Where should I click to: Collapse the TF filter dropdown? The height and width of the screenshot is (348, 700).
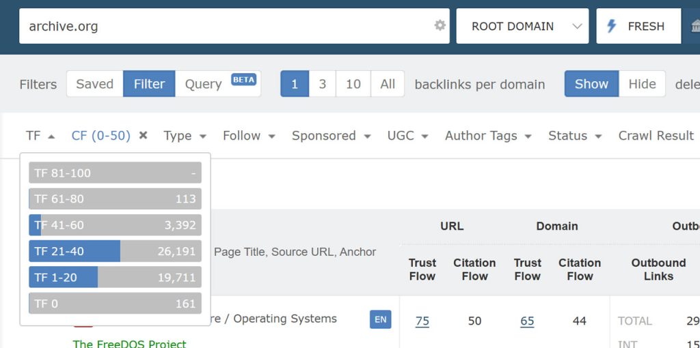coord(40,136)
